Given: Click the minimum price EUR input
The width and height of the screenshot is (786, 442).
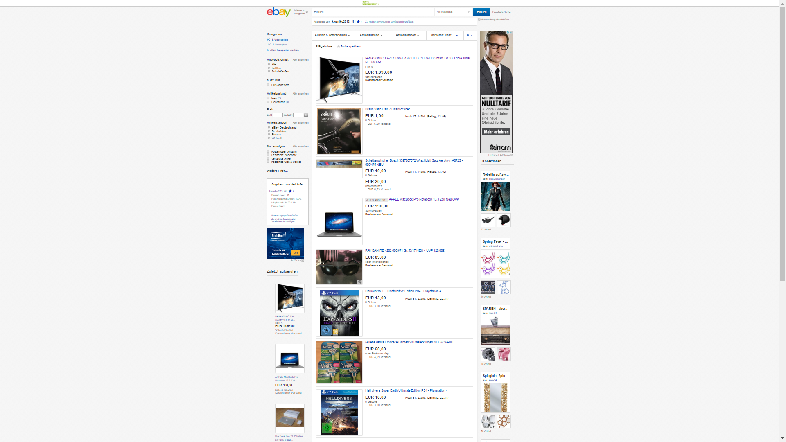Looking at the screenshot, I should (x=278, y=115).
